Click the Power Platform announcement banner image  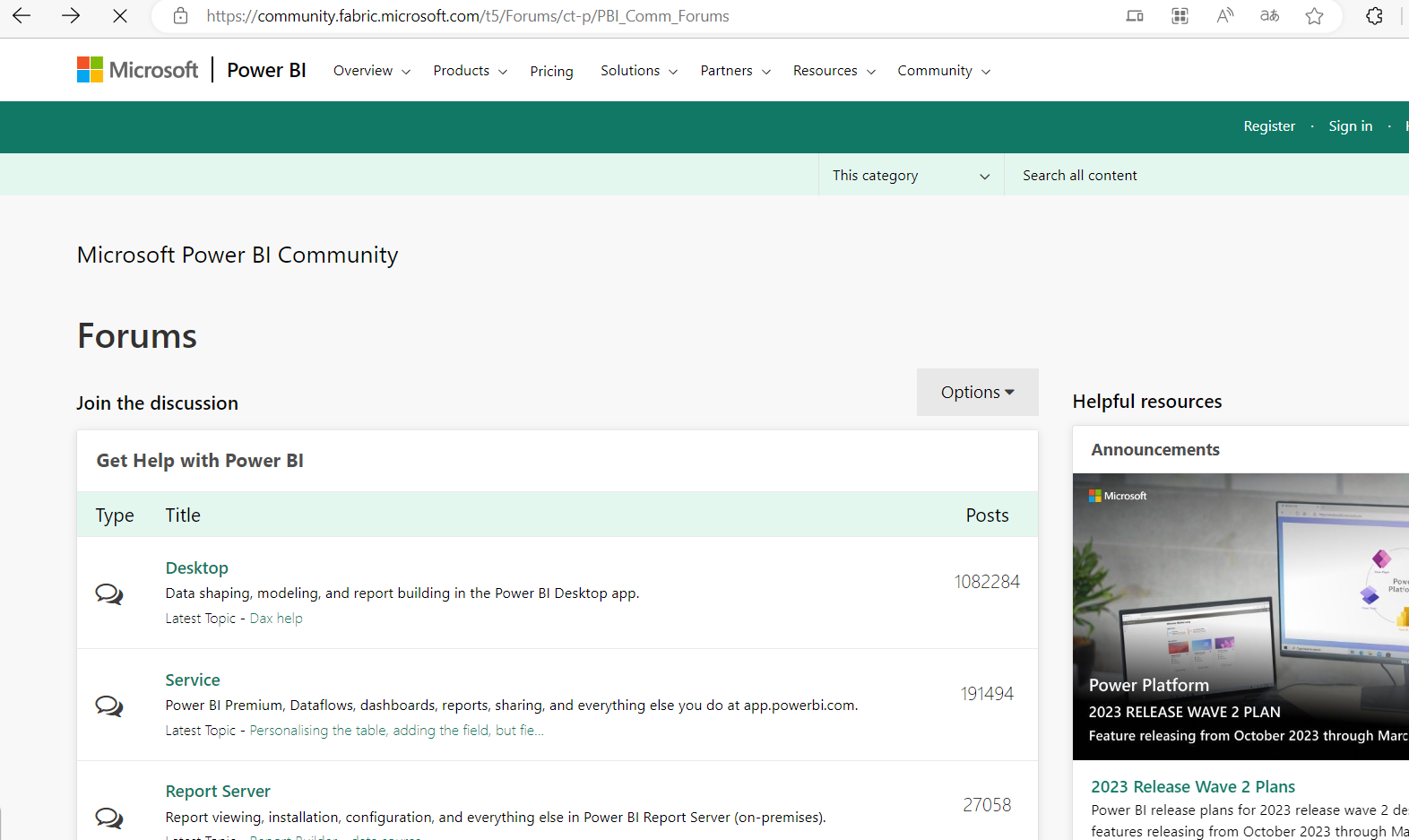coord(1240,617)
